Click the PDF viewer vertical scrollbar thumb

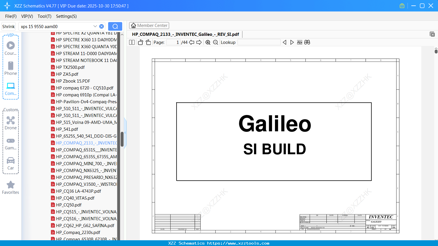tap(436, 51)
